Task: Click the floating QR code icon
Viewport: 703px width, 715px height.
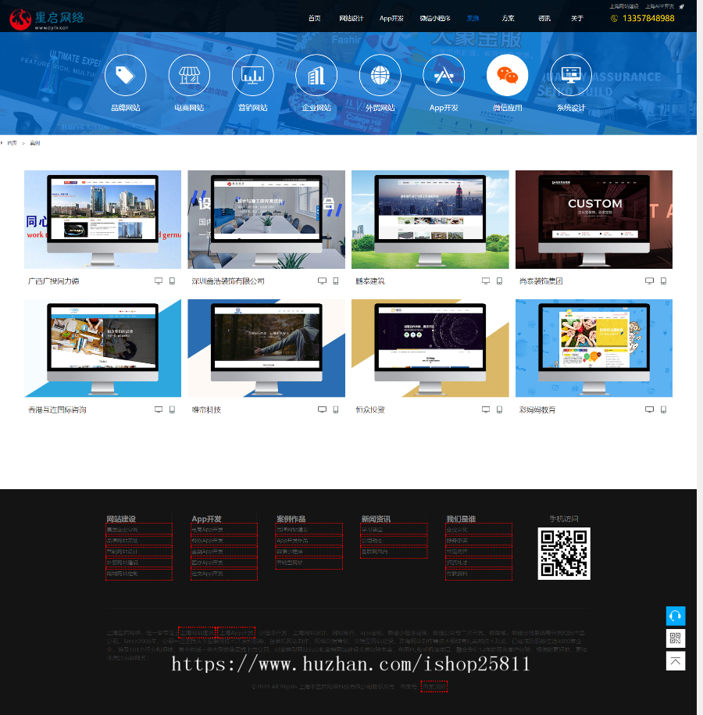Action: (676, 638)
